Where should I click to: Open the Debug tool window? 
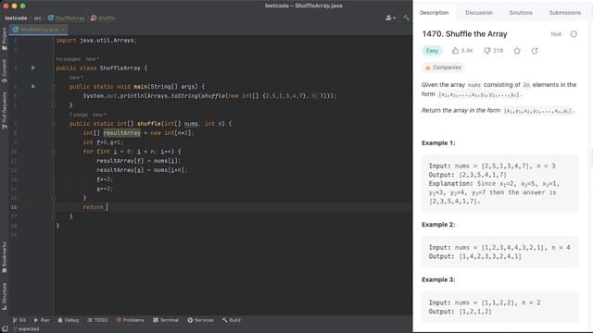(68, 320)
